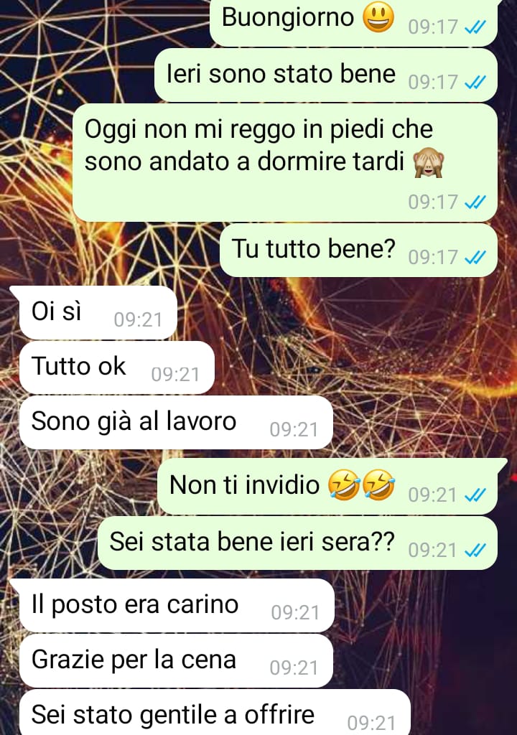The width and height of the screenshot is (517, 735).
Task: Tap the second rolling laughing emoji
Action: click(379, 484)
